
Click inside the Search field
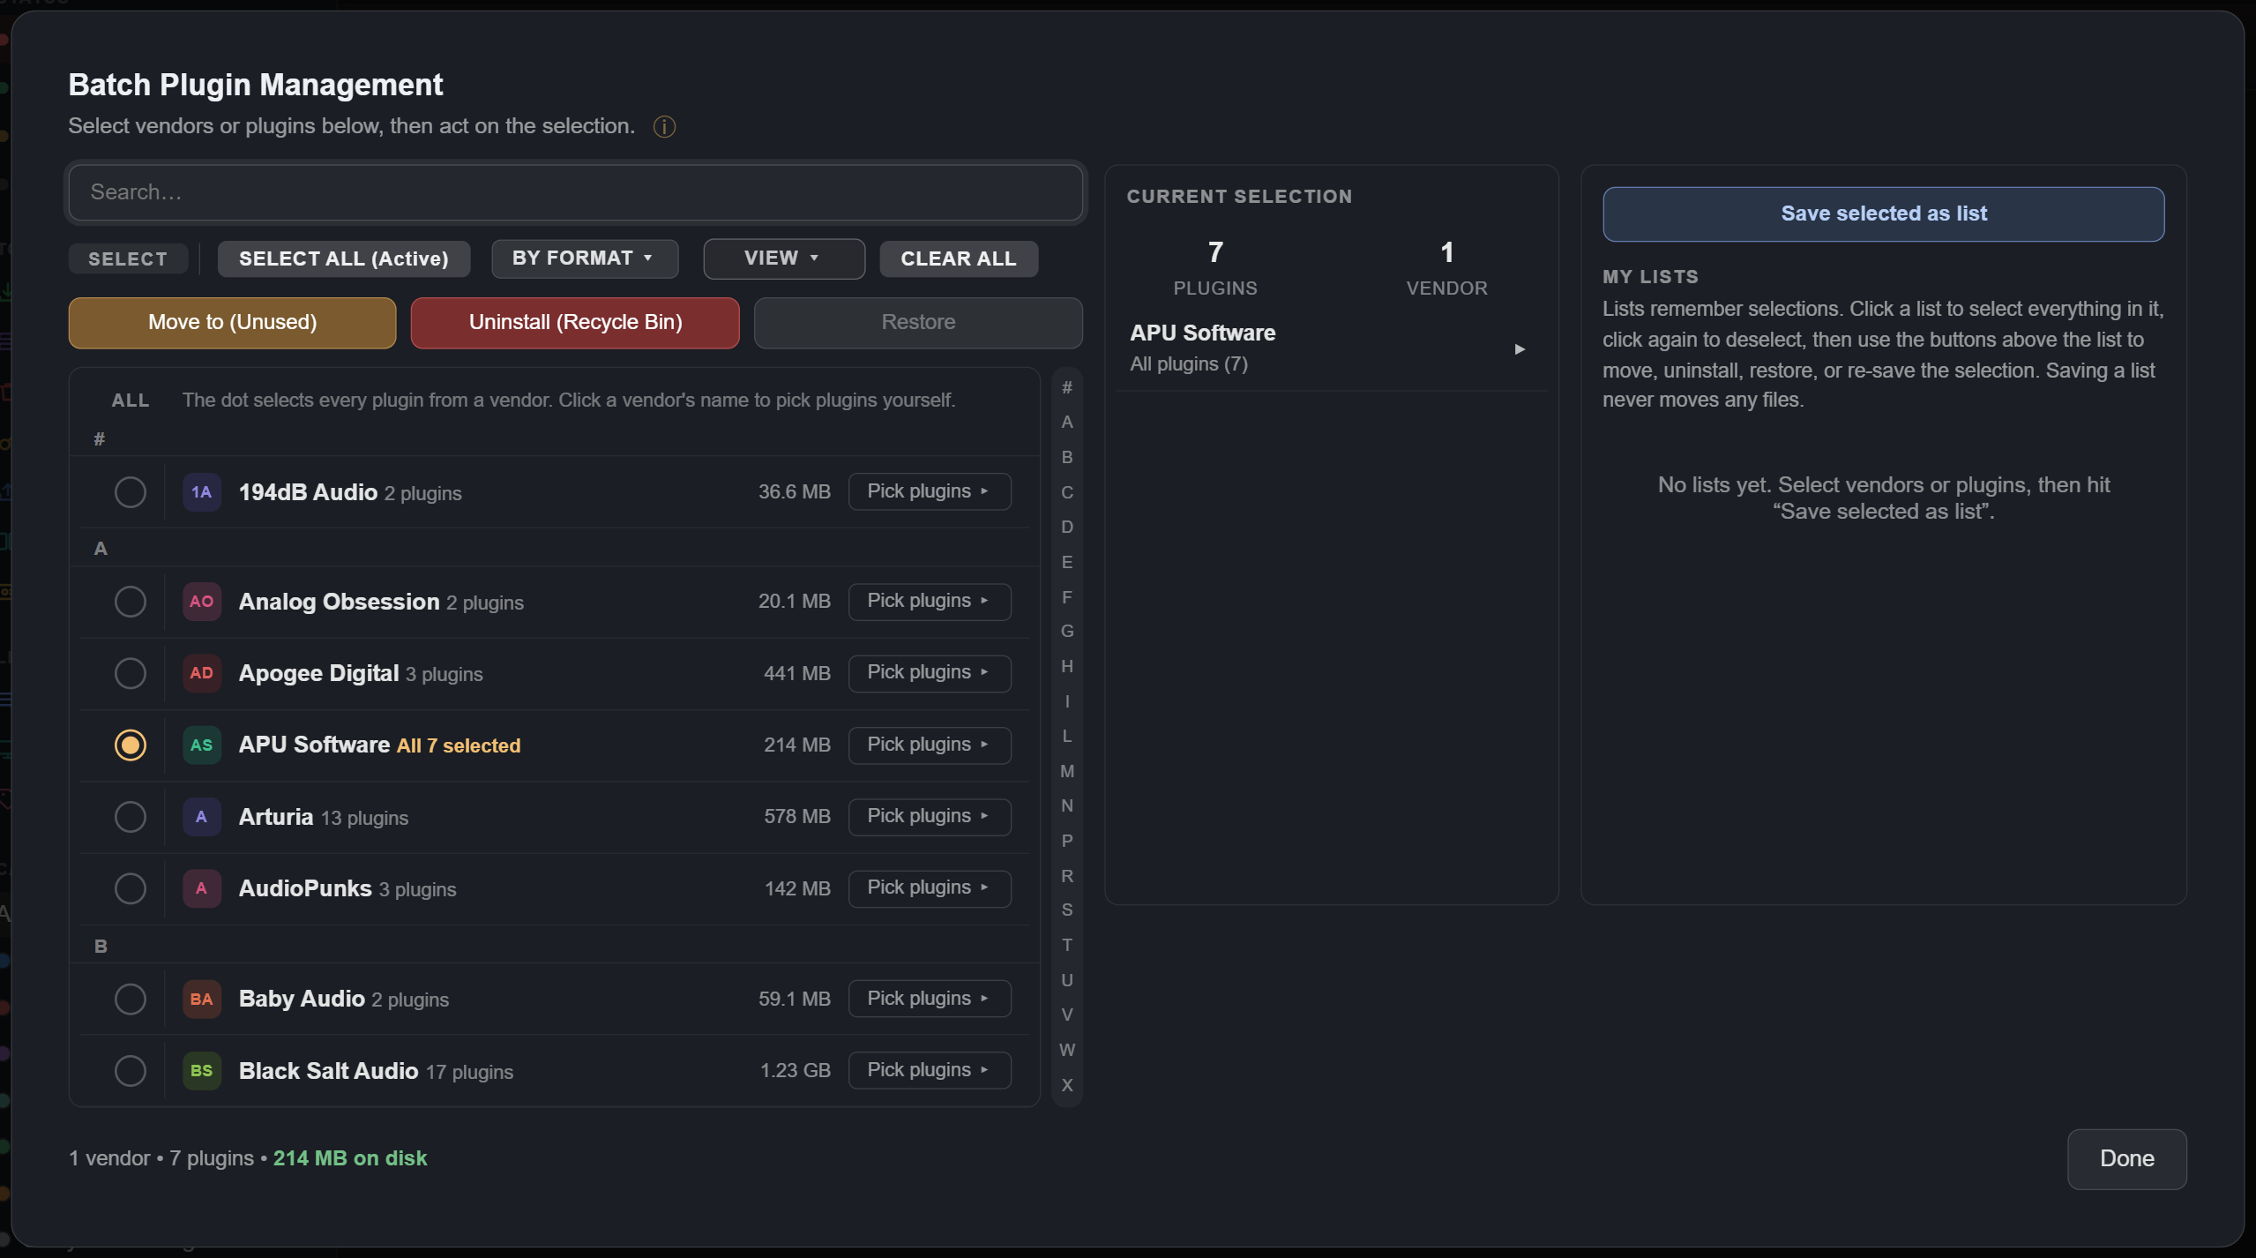(x=575, y=192)
